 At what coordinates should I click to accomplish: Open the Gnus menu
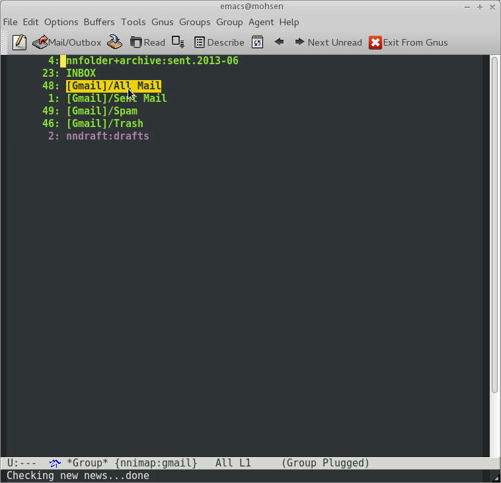pos(163,22)
